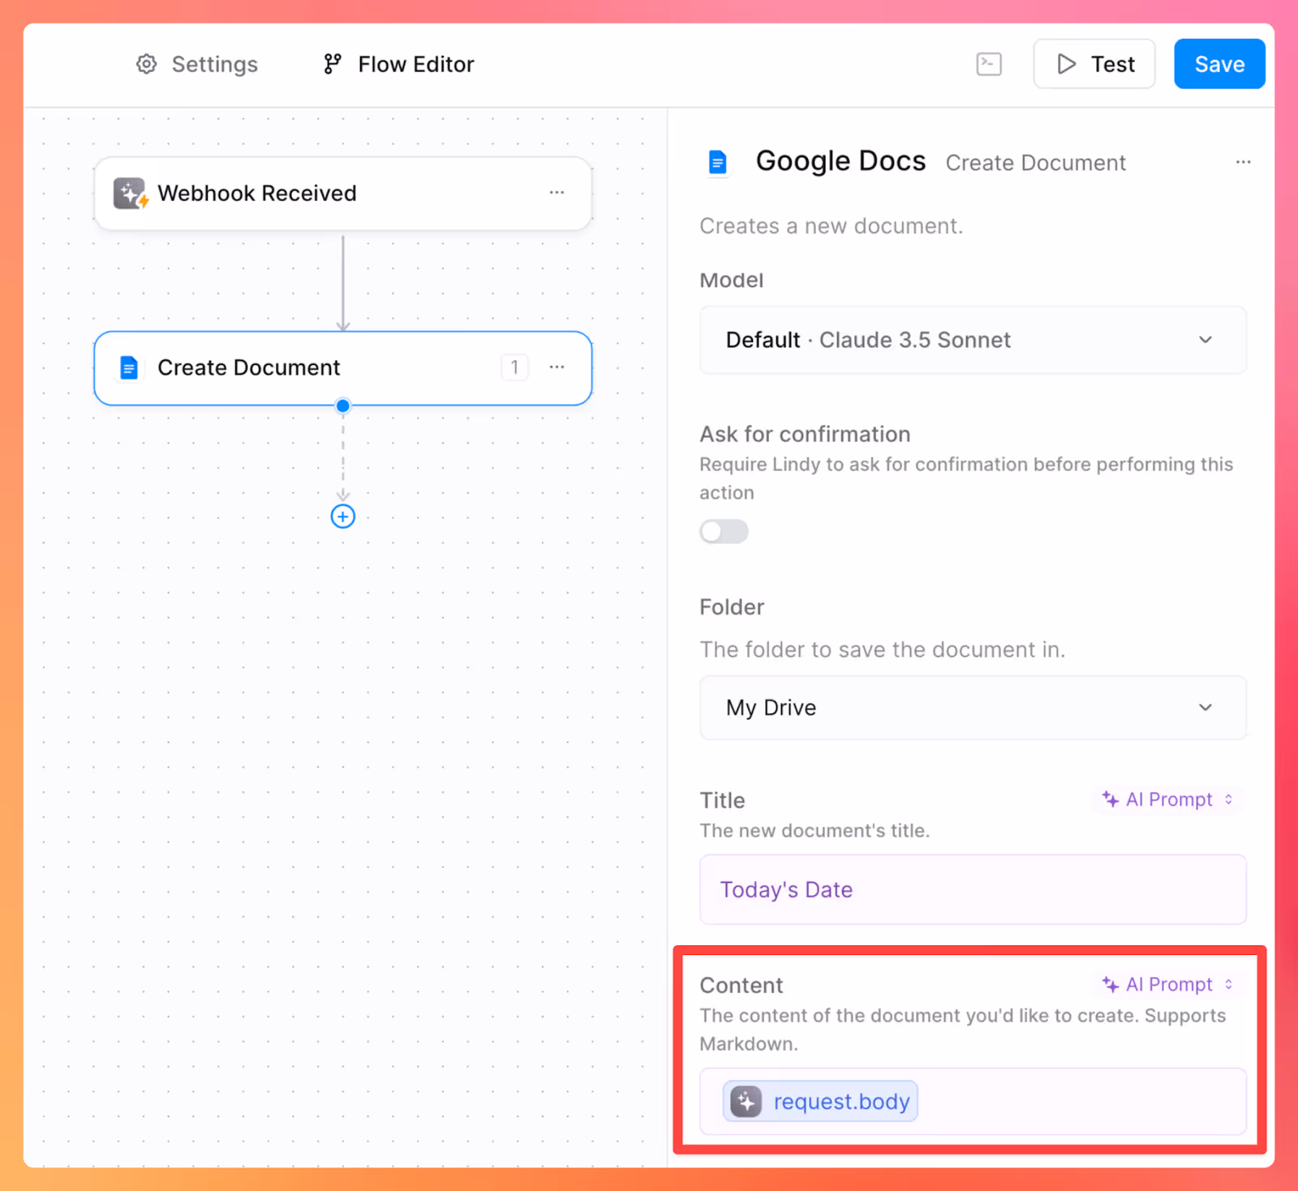Click the Settings gear icon

(x=146, y=64)
